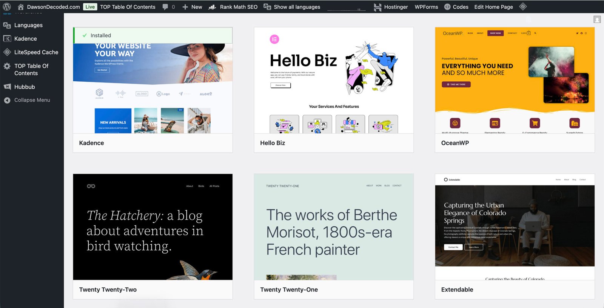The height and width of the screenshot is (308, 604).
Task: Click the Rank Math SEO icon
Action: (213, 7)
